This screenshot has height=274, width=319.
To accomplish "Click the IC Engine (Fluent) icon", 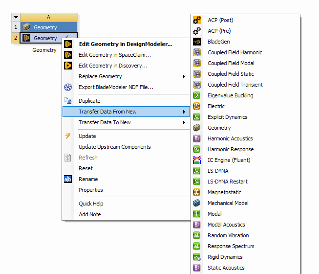I will point(197,160).
